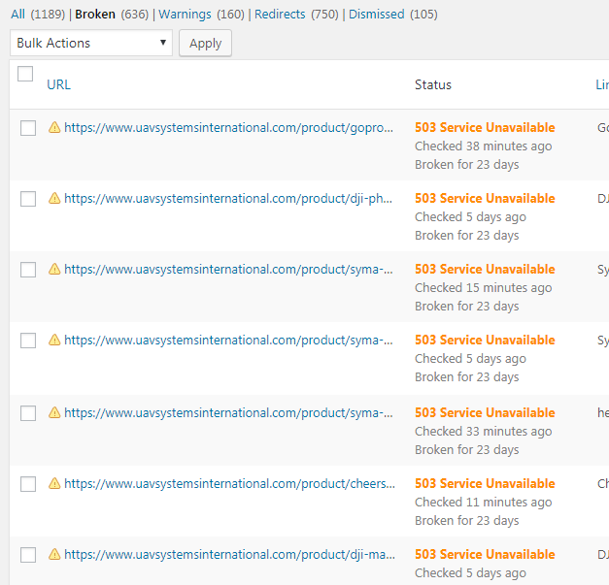Switch to the Warnings filter
The width and height of the screenshot is (609, 585).
coord(185,15)
